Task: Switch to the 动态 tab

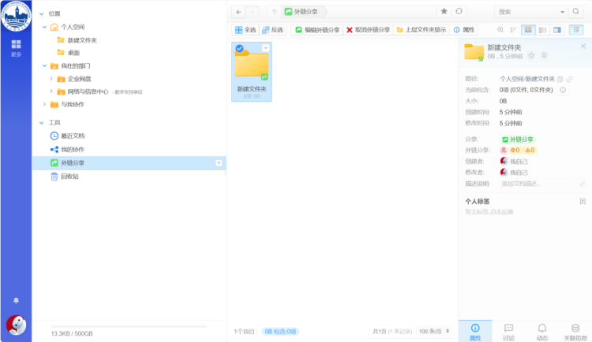Action: pos(542,331)
